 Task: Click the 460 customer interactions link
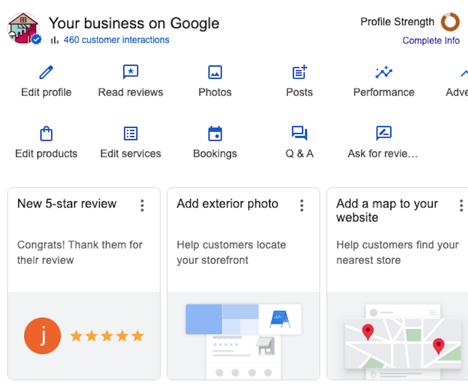116,40
